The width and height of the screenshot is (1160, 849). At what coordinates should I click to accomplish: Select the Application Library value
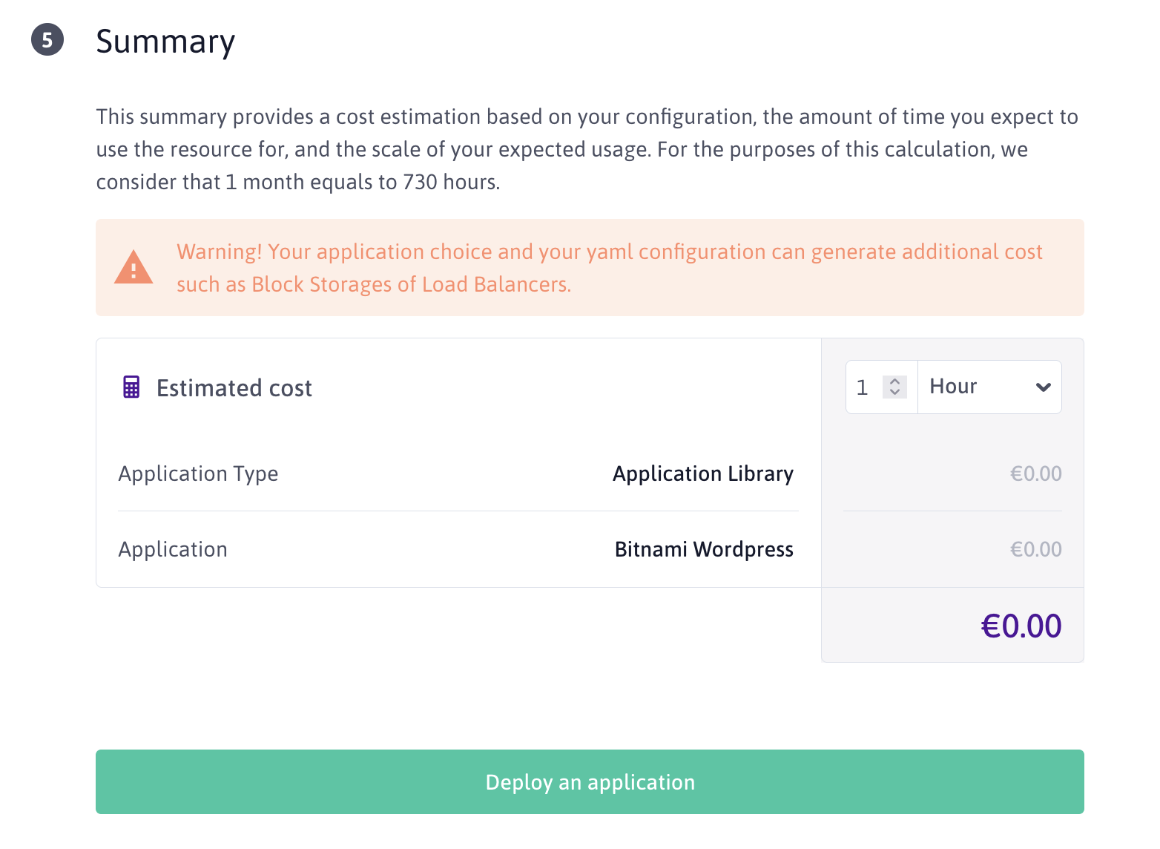click(702, 473)
